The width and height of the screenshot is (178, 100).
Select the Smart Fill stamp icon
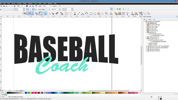point(62,14)
